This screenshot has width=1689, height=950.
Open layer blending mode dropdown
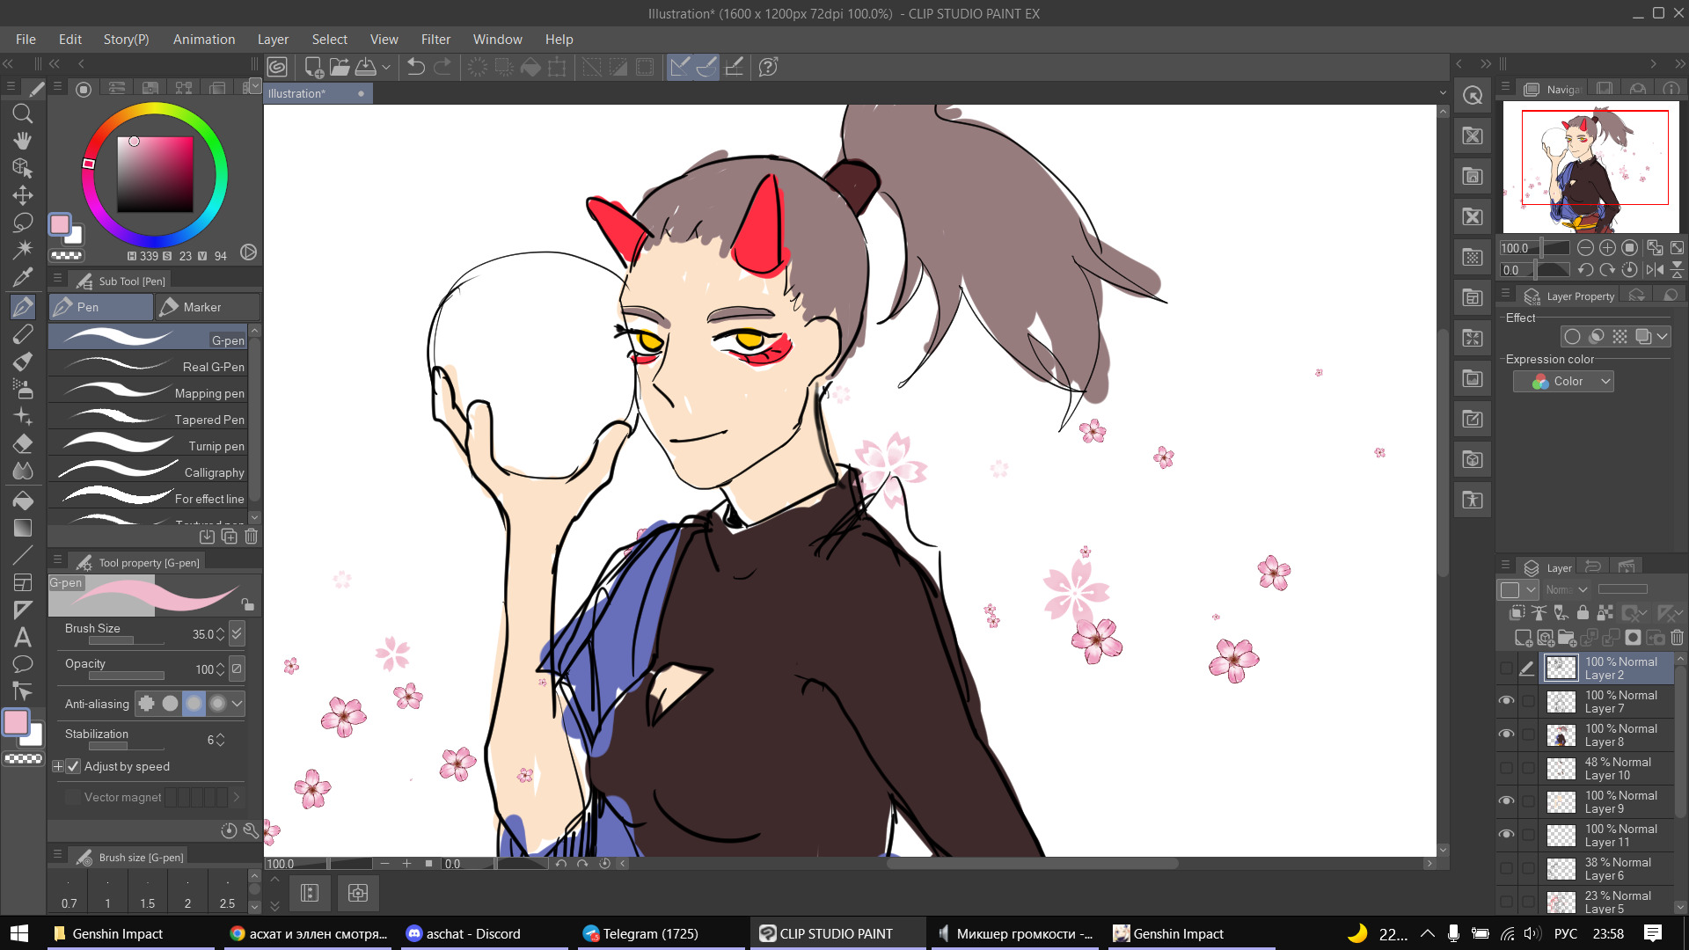pyautogui.click(x=1567, y=589)
